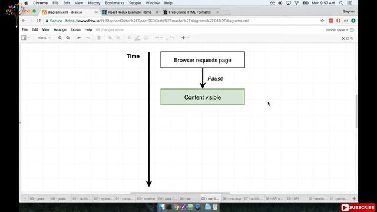The height and width of the screenshot is (212, 377).
Task: Open the 10 - render page tab
Action: pos(318,198)
